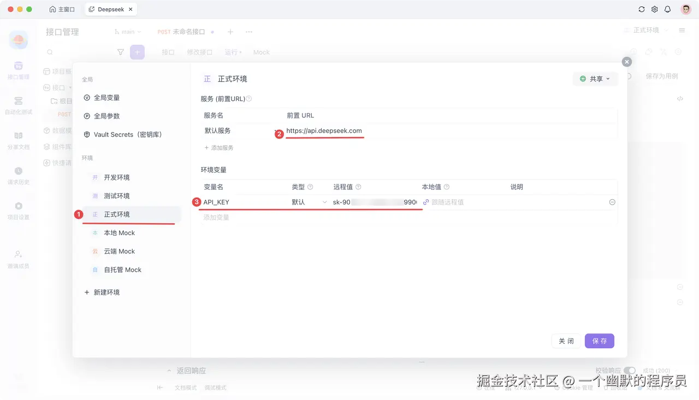Save the environment with 保存 button
Image resolution: width=699 pixels, height=400 pixels.
(x=600, y=341)
